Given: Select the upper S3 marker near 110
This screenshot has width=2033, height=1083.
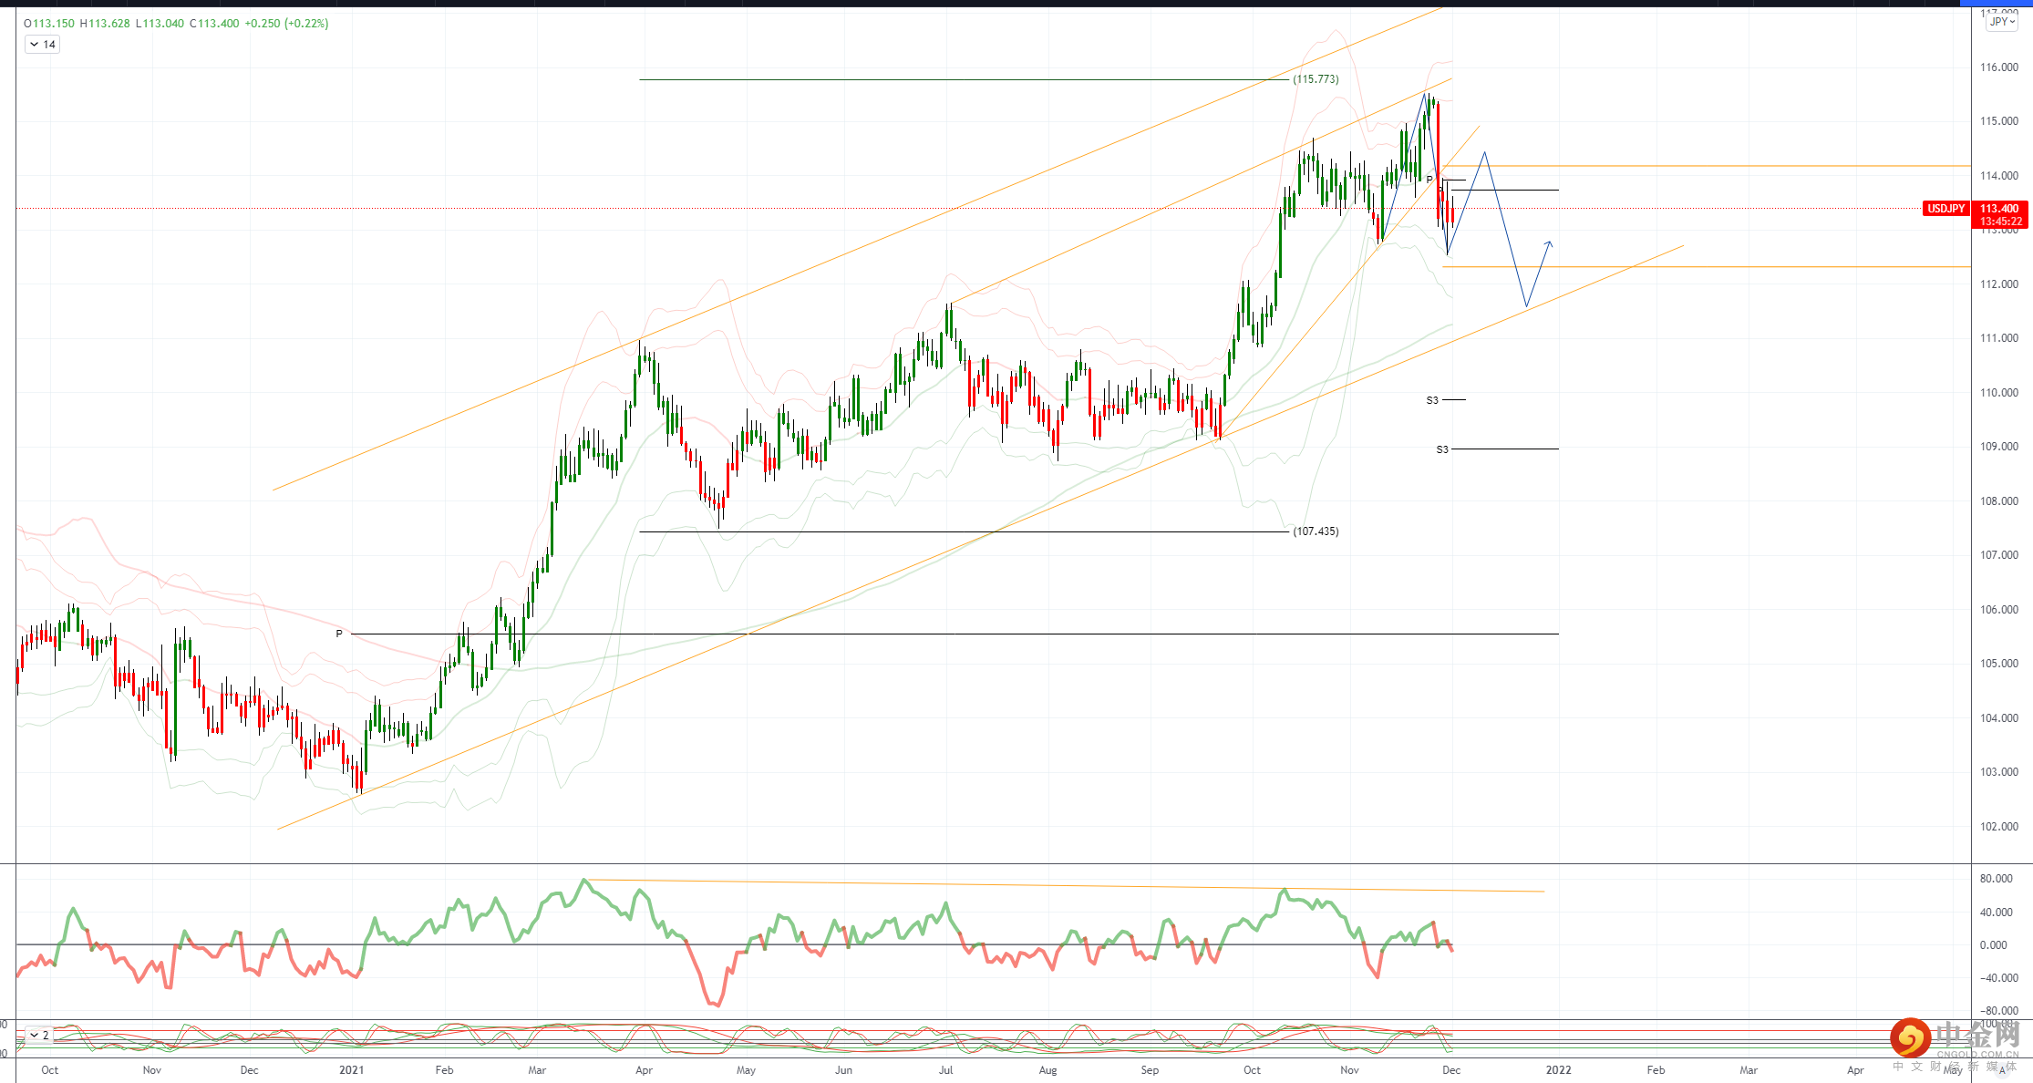Looking at the screenshot, I should pos(1432,400).
